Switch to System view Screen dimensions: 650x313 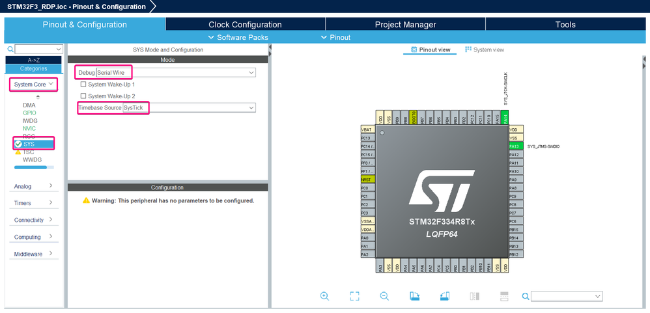point(485,49)
